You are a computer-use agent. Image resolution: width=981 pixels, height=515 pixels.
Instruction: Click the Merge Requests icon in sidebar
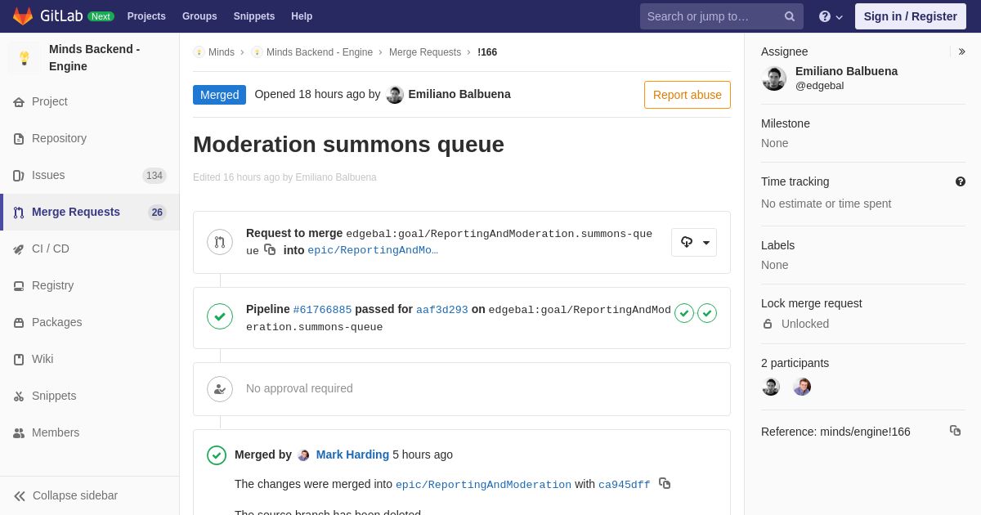pos(19,213)
